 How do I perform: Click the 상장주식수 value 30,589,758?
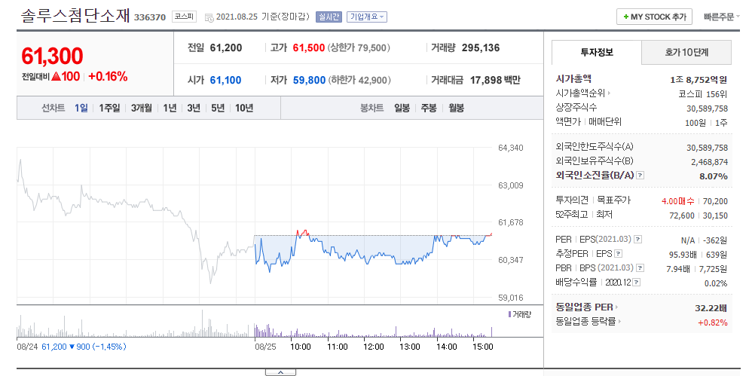coord(707,109)
